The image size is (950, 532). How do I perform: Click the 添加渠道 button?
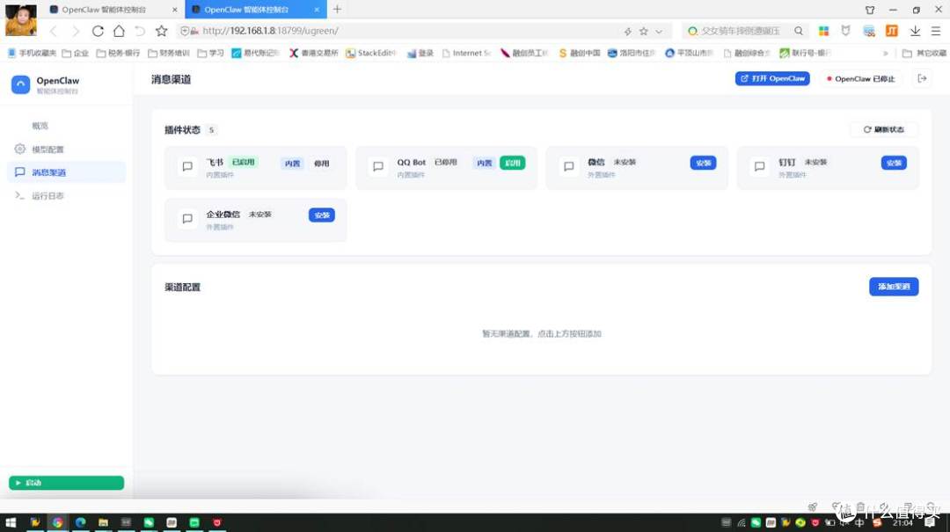tap(894, 287)
